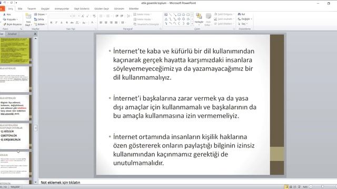The image size is (337, 189).
Task: Click SmartArt'a Dönüştür convert button
Action: point(146,24)
